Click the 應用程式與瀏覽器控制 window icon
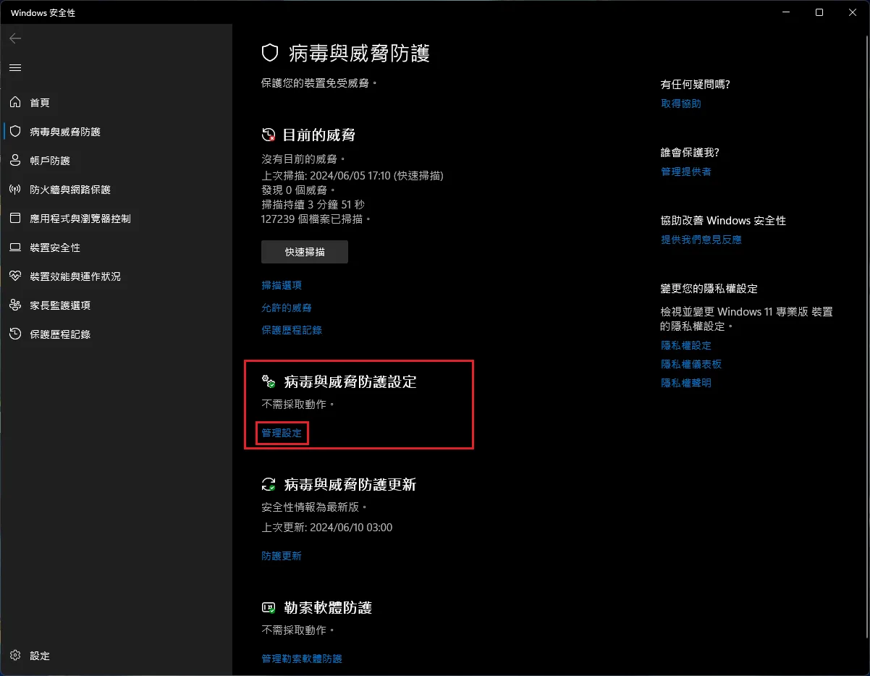The height and width of the screenshot is (676, 870). pyautogui.click(x=15, y=219)
